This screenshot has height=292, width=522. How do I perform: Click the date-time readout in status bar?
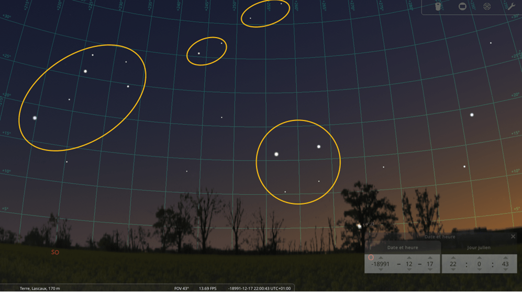tap(259, 288)
